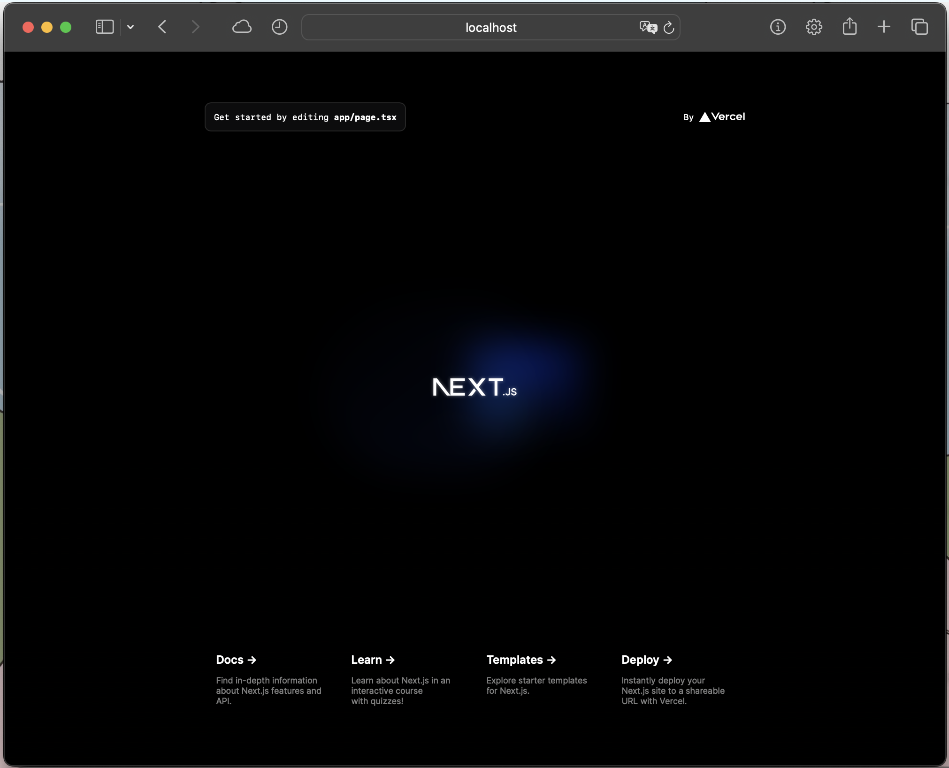Click the Next.js logo in center
Screen dimensions: 949x768
point(474,387)
